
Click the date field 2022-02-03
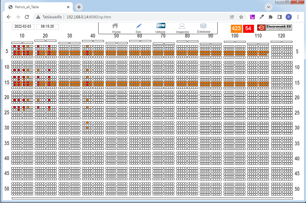(23, 27)
